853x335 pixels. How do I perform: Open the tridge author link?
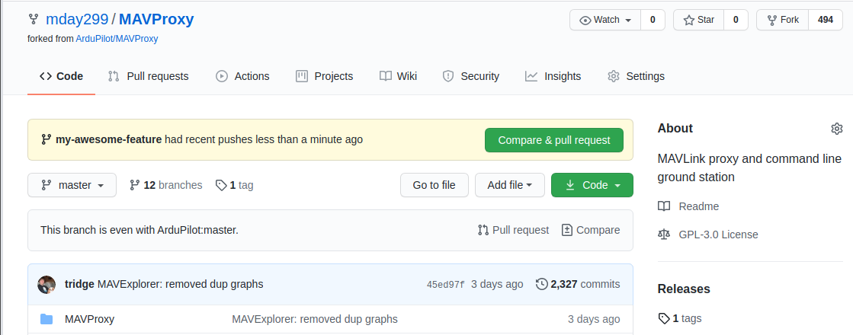[79, 284]
